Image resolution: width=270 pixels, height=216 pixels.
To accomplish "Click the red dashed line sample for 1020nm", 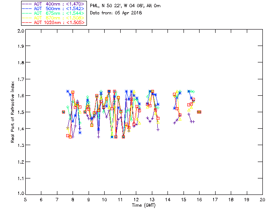I will click(27, 22).
